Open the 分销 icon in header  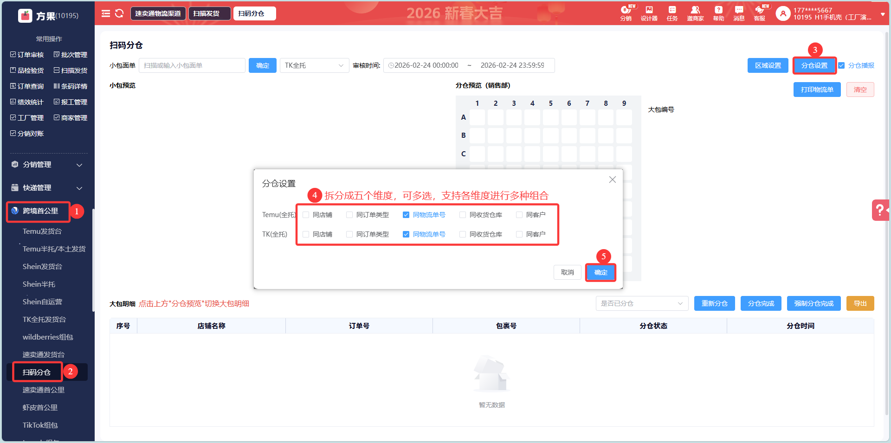(x=626, y=13)
